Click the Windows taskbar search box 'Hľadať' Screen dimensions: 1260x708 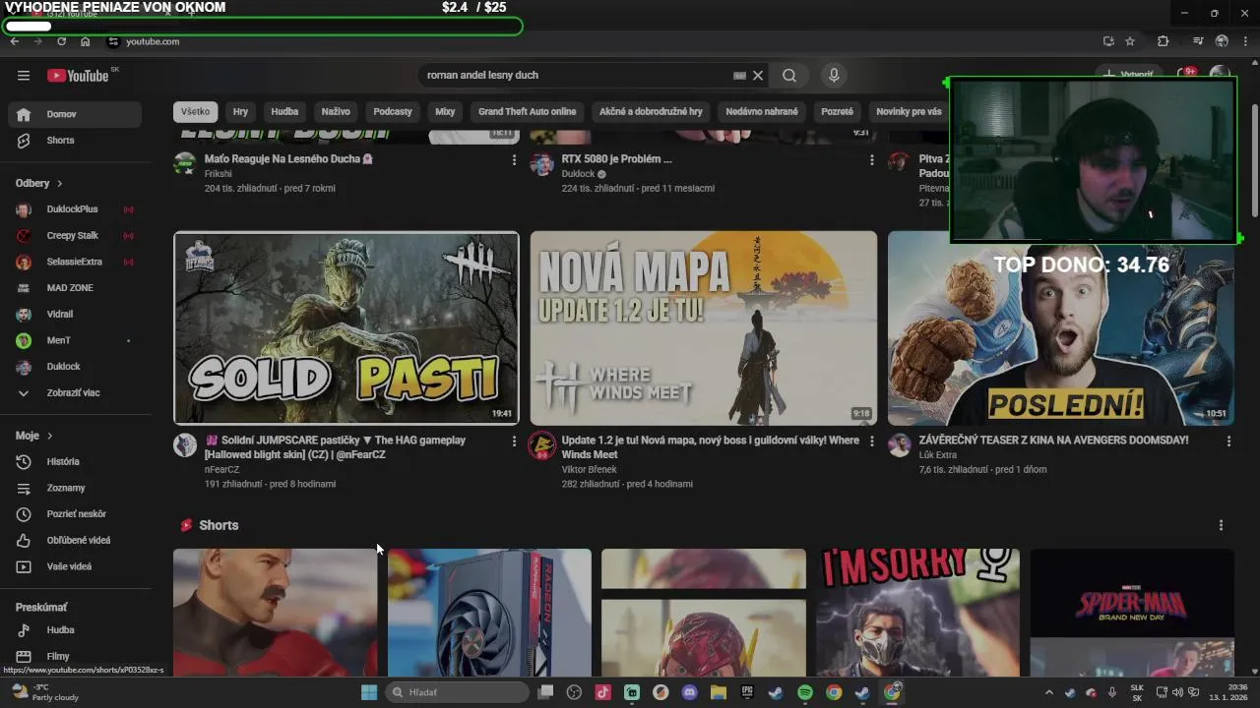point(457,692)
